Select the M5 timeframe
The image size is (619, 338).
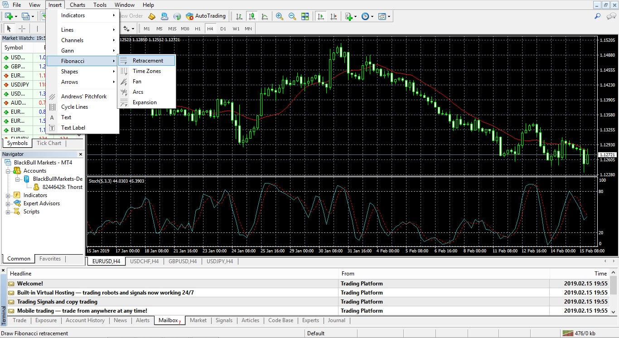[x=160, y=29]
